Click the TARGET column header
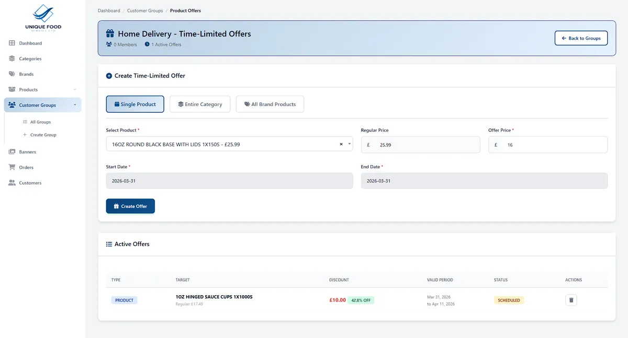Viewport: 628px width, 338px height. pos(183,280)
